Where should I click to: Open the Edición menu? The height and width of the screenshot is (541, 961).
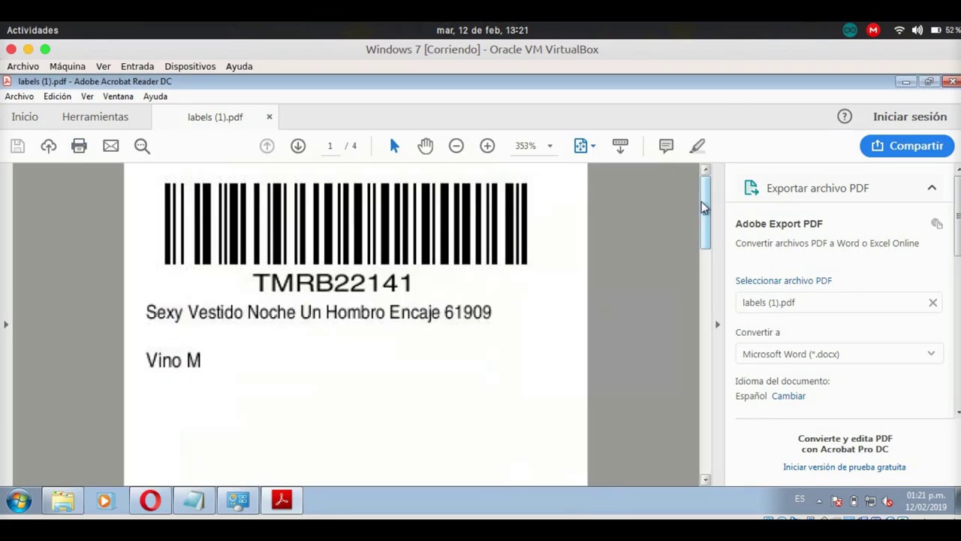pos(57,96)
